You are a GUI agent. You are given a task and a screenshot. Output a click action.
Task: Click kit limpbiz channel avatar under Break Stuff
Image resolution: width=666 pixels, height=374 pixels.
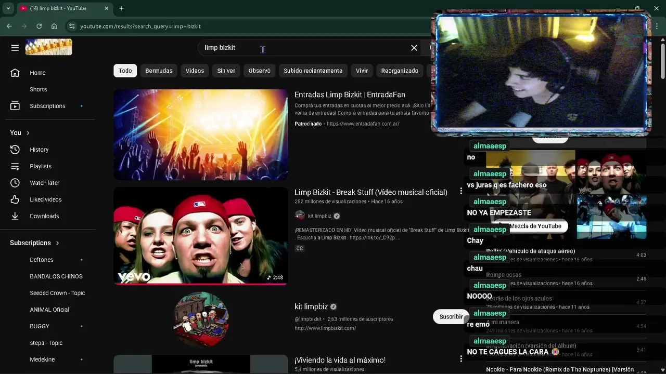point(300,216)
